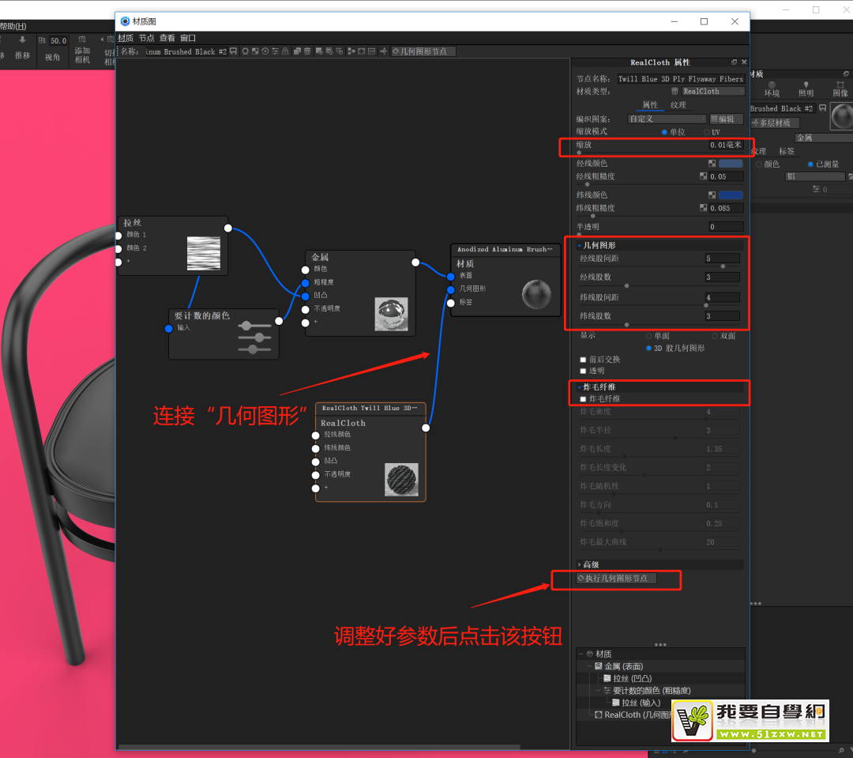Click the texture checker icon for 经线颜色
The width and height of the screenshot is (853, 758).
click(x=712, y=164)
